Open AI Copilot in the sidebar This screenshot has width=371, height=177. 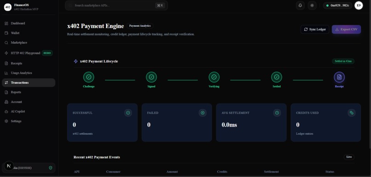coord(29,112)
